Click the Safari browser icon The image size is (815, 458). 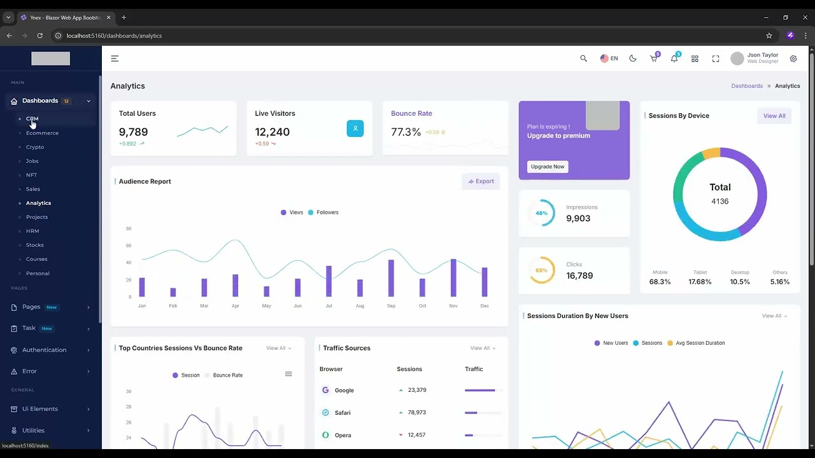click(x=325, y=412)
